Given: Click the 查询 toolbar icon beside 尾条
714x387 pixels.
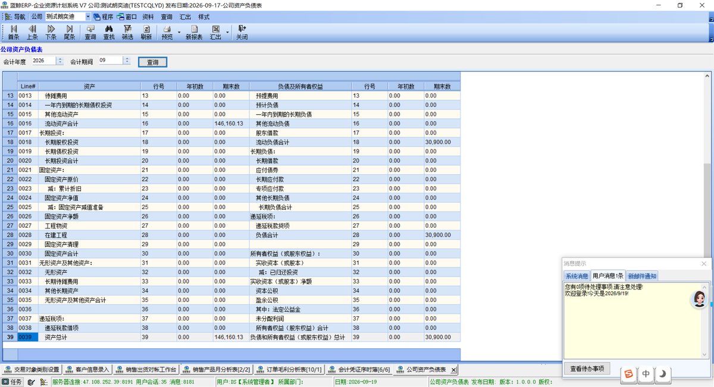Looking at the screenshot, I should coord(90,33).
